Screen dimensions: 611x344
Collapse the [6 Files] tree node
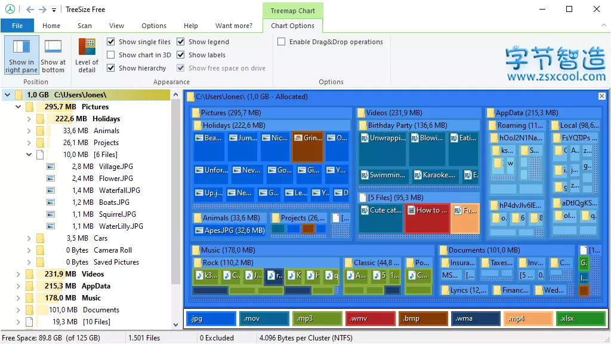tap(29, 155)
